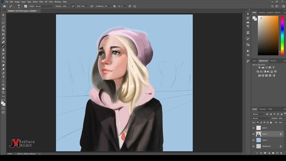Select the Lasso tool
286x161 pixels.
[x=3, y=23]
